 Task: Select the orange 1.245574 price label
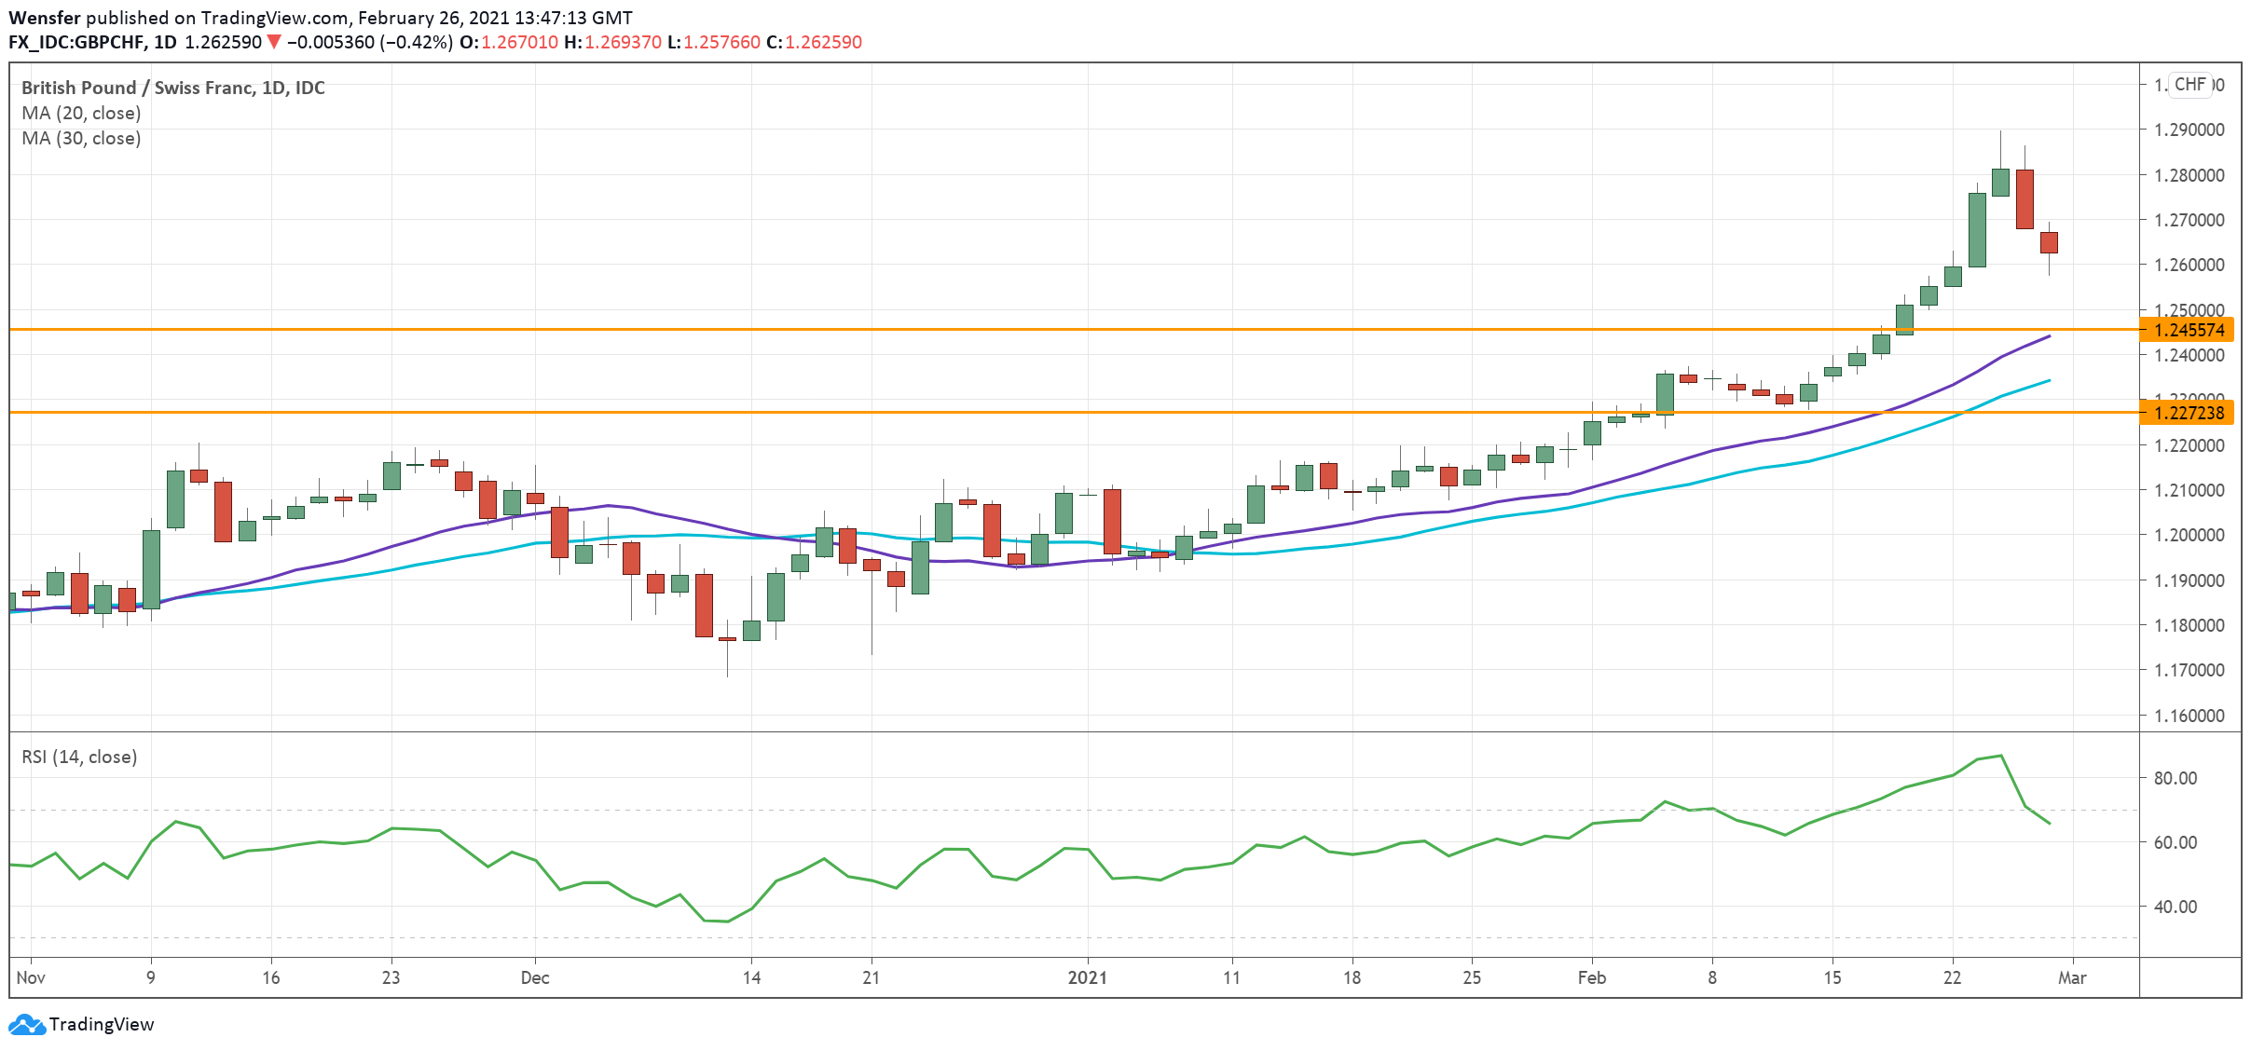click(2189, 330)
